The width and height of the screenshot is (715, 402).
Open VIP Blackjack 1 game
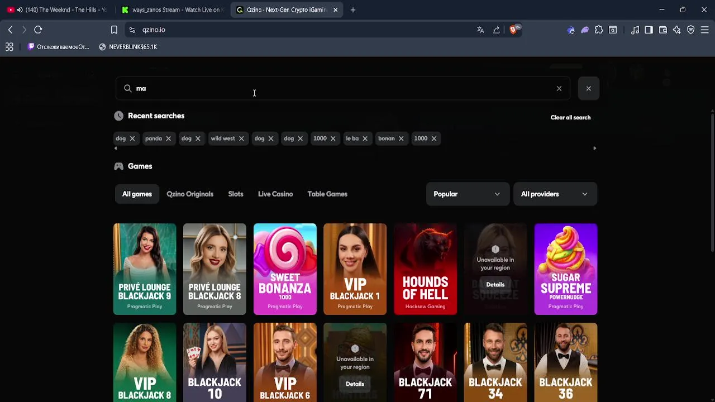click(355, 269)
